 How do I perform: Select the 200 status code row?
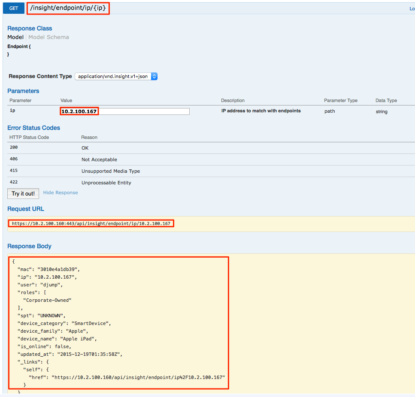tap(211, 148)
